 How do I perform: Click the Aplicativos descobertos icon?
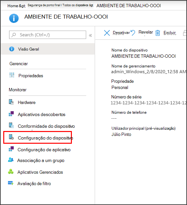[11, 114]
